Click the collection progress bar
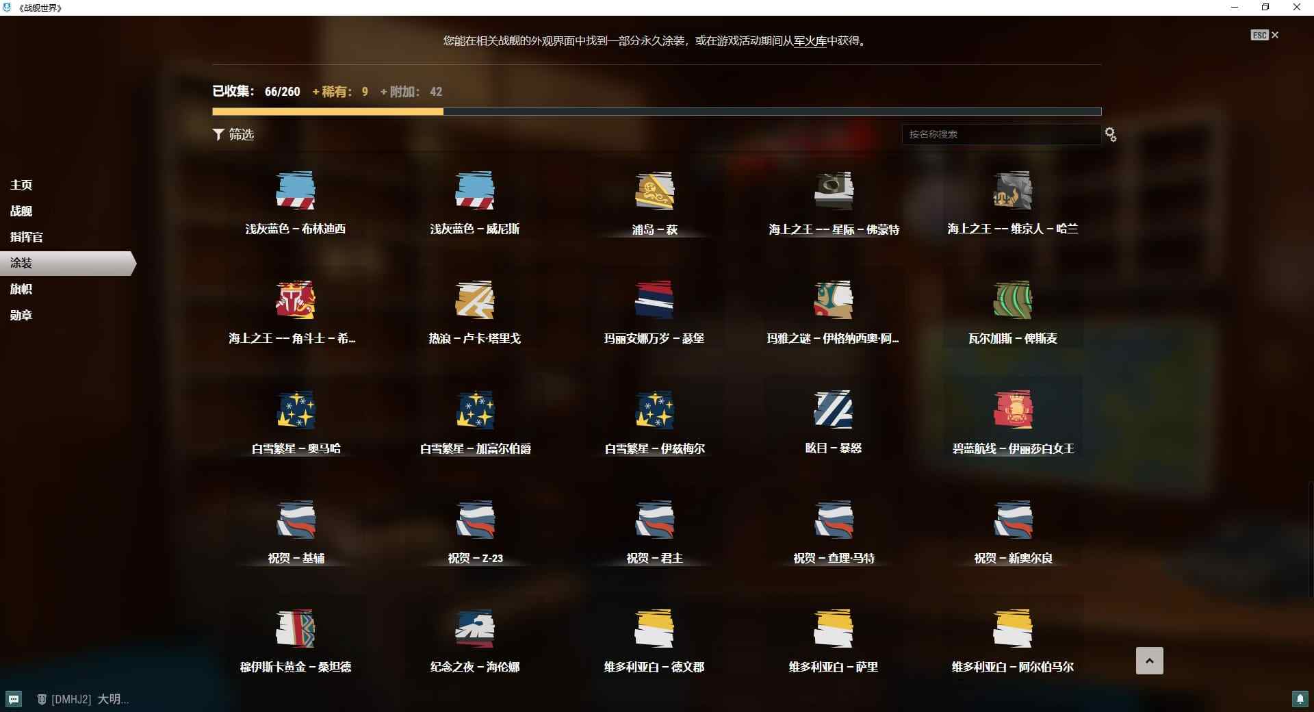Image resolution: width=1314 pixels, height=712 pixels. [x=656, y=111]
